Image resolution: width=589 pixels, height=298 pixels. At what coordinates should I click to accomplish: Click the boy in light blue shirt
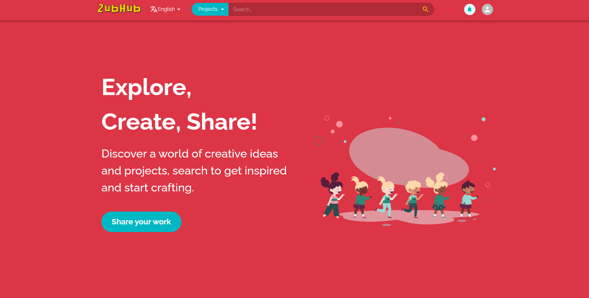click(x=468, y=199)
